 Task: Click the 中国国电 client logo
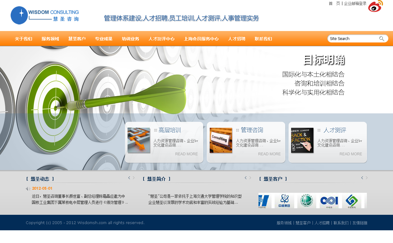[351, 201]
